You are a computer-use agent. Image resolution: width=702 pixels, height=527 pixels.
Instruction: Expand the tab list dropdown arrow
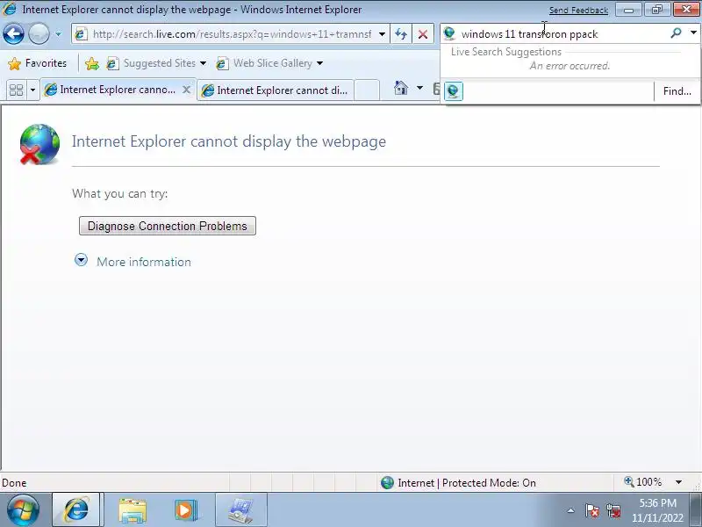[x=32, y=90]
